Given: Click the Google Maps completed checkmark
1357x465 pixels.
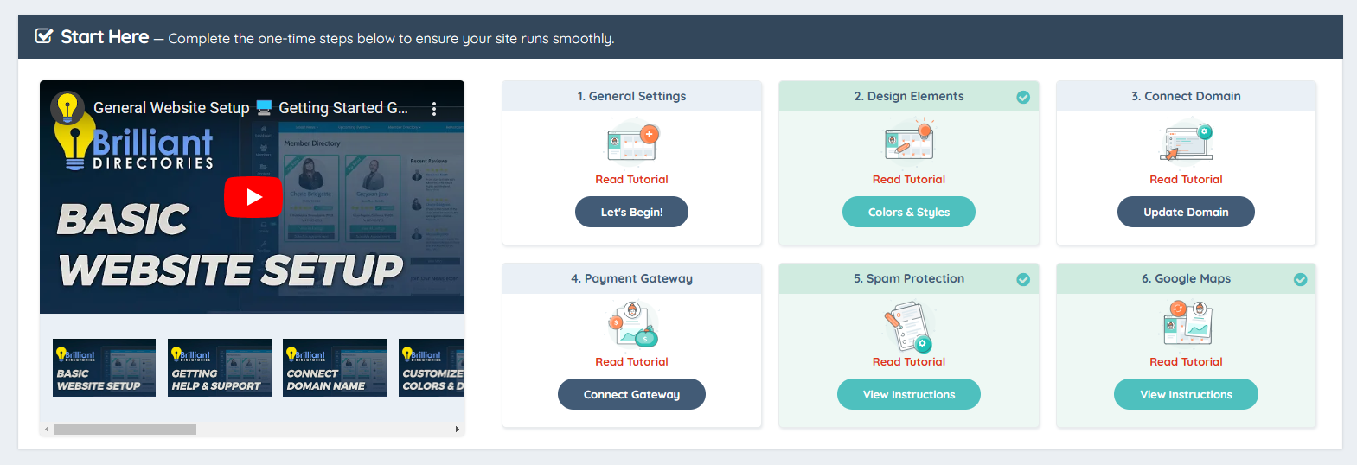Looking at the screenshot, I should 1300,279.
